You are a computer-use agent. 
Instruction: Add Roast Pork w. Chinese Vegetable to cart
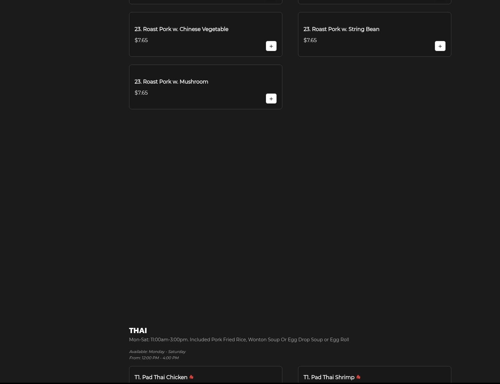click(x=271, y=46)
